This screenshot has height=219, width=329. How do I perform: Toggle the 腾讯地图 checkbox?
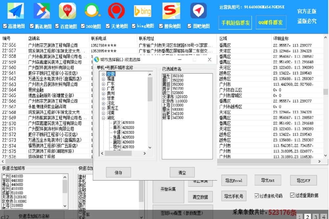(x=32, y=26)
